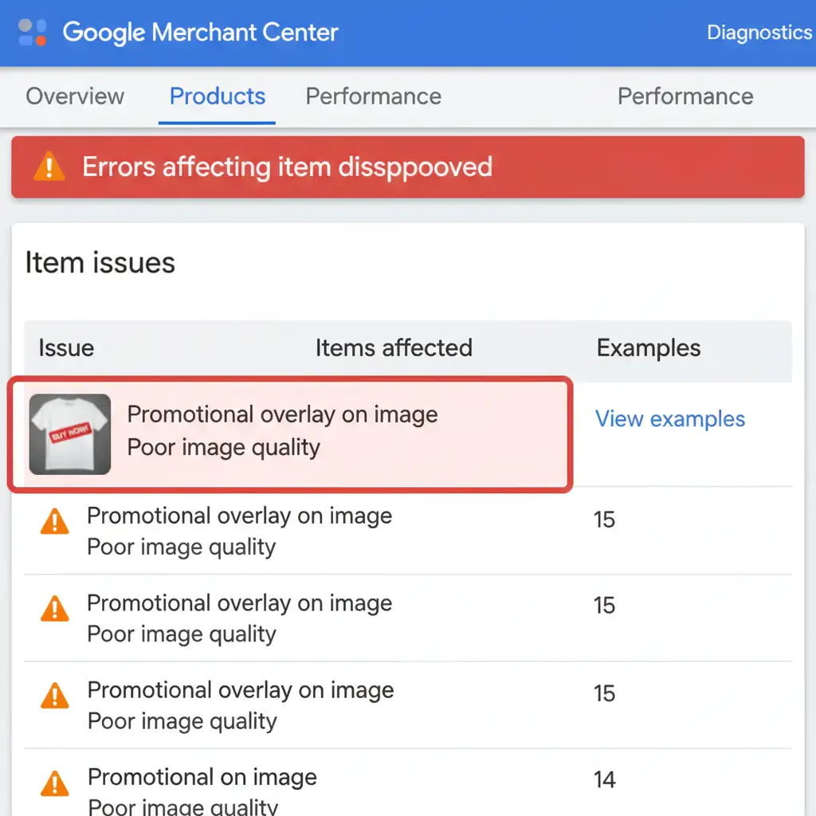Click the warning icon in the second 15-count row
Screen dimensions: 816x816
point(54,609)
